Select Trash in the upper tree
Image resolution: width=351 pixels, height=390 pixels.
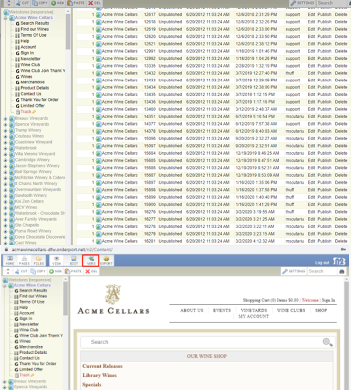26,111
